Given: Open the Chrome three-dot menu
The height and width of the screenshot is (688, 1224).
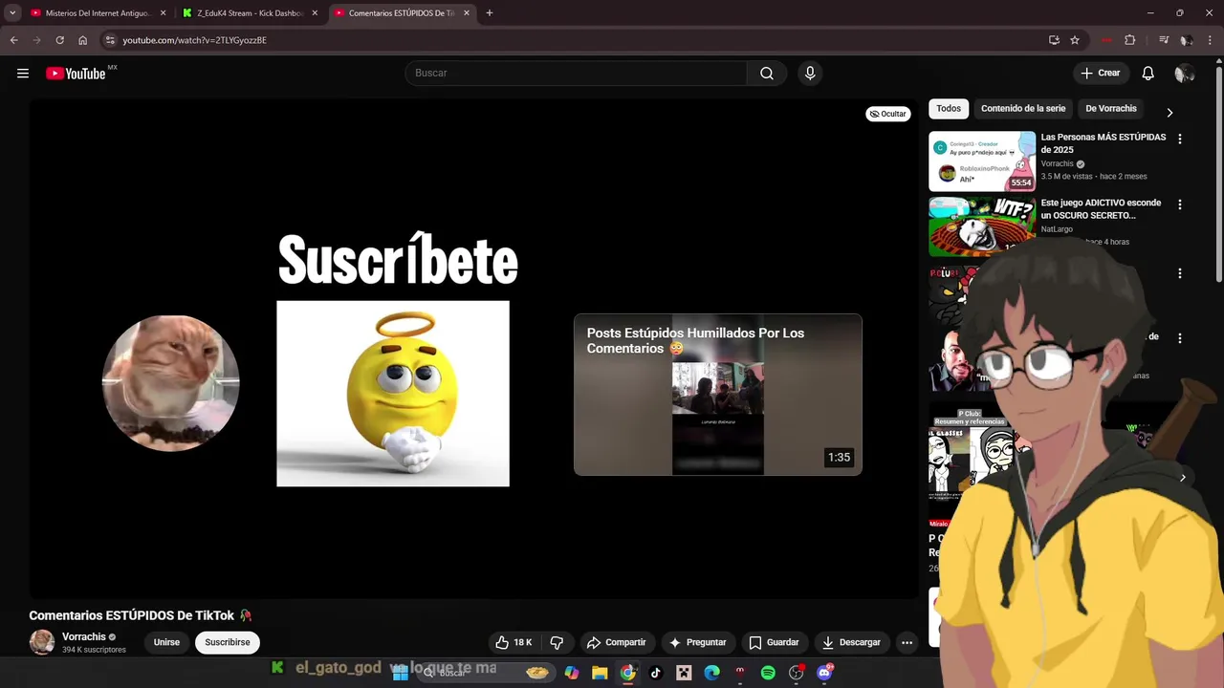Looking at the screenshot, I should pos(1211,40).
